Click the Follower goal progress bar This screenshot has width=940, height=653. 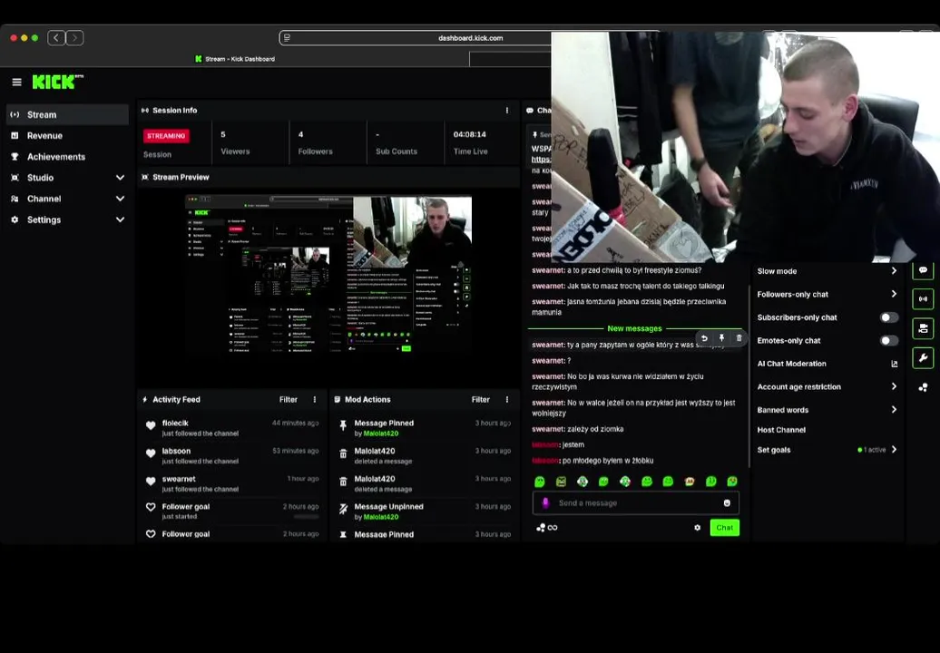tap(306, 516)
